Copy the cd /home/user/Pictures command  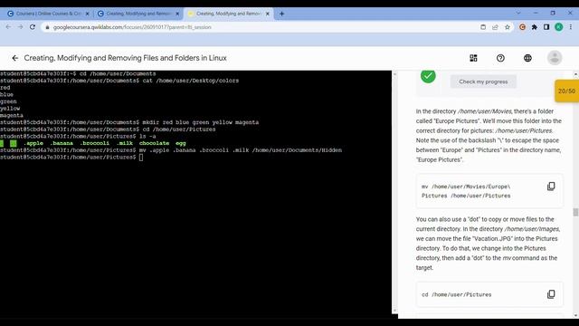coord(551,294)
